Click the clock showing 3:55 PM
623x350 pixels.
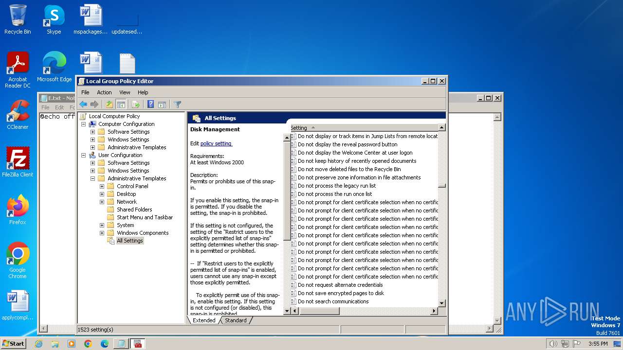click(598, 344)
